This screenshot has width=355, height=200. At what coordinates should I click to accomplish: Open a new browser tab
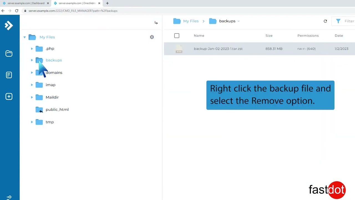pos(107,3)
